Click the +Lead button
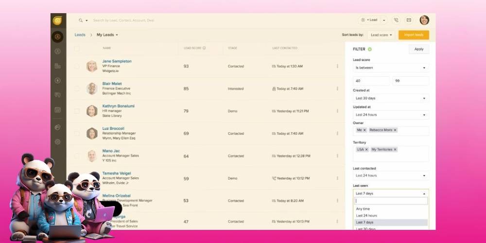Viewport: 486px width, 243px height. point(369,20)
